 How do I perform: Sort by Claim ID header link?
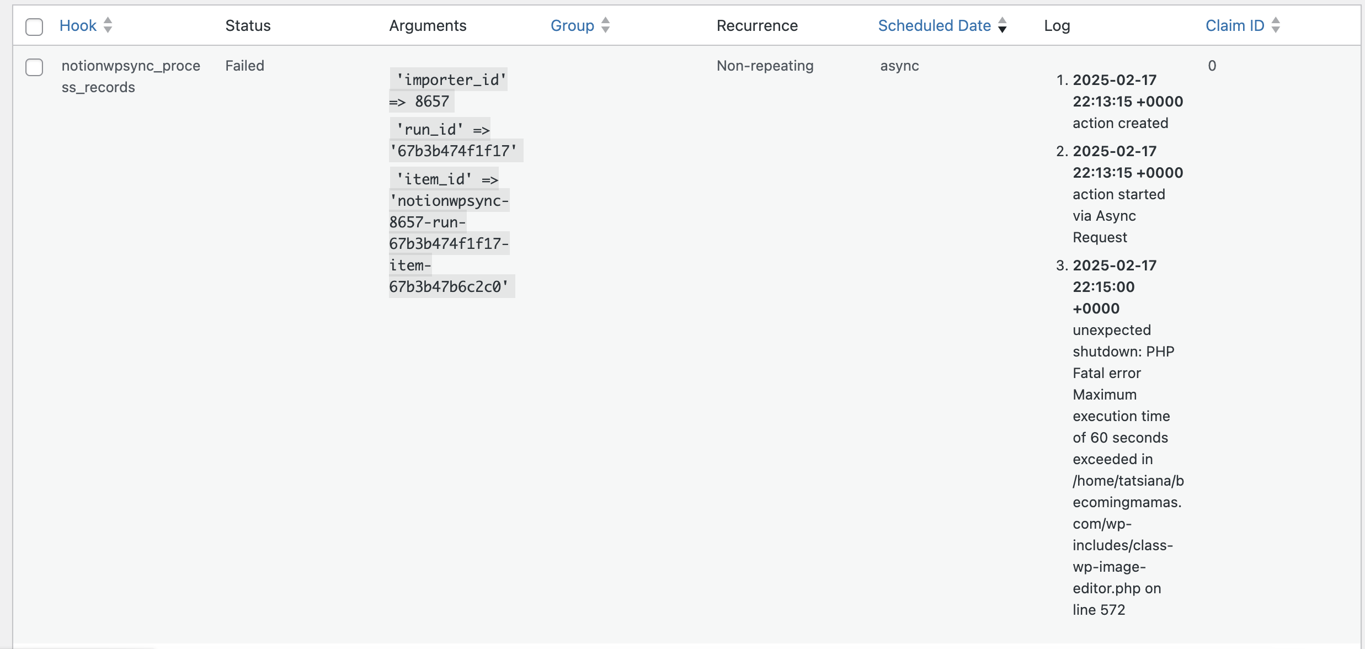point(1235,25)
